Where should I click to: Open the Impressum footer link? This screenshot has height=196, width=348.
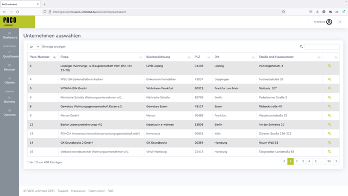78,191
